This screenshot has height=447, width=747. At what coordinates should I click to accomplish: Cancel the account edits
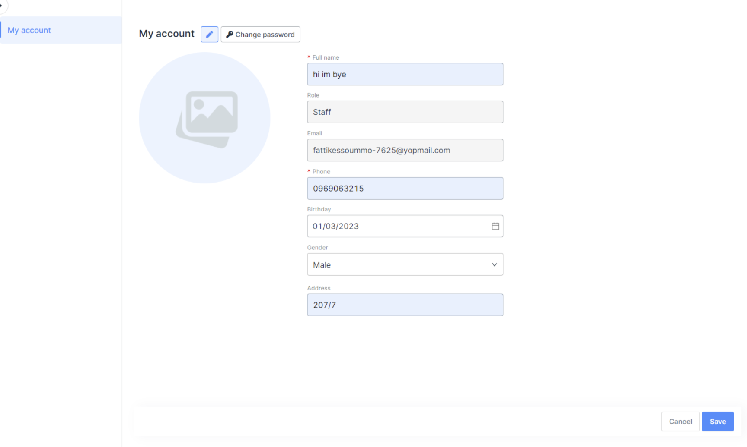(x=680, y=422)
